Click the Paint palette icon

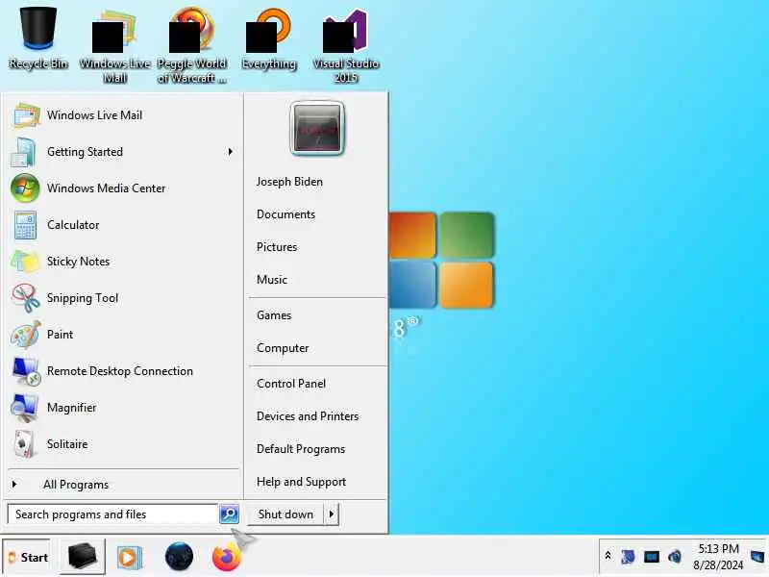26,335
